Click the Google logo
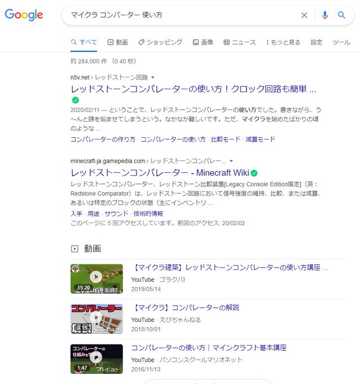This screenshot has height=384, width=360. tap(24, 15)
